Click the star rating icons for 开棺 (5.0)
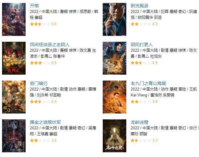 tap(40, 24)
